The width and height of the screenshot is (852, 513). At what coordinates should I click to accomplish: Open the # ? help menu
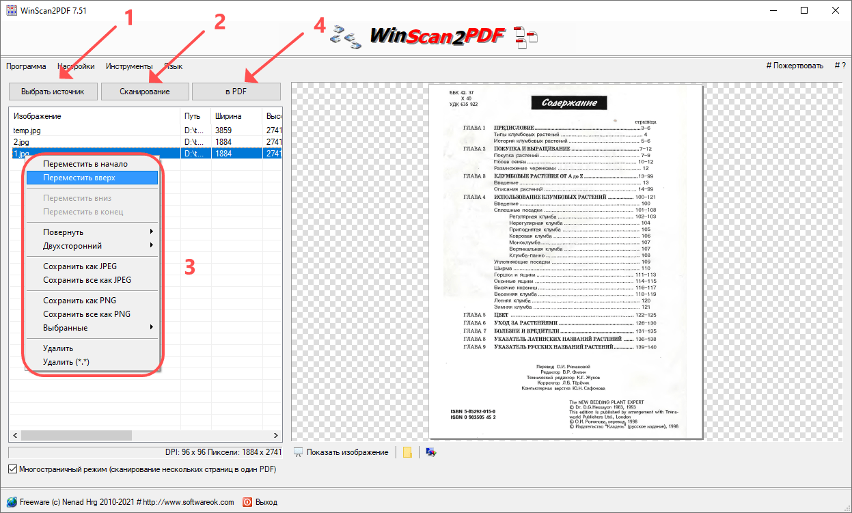point(840,66)
